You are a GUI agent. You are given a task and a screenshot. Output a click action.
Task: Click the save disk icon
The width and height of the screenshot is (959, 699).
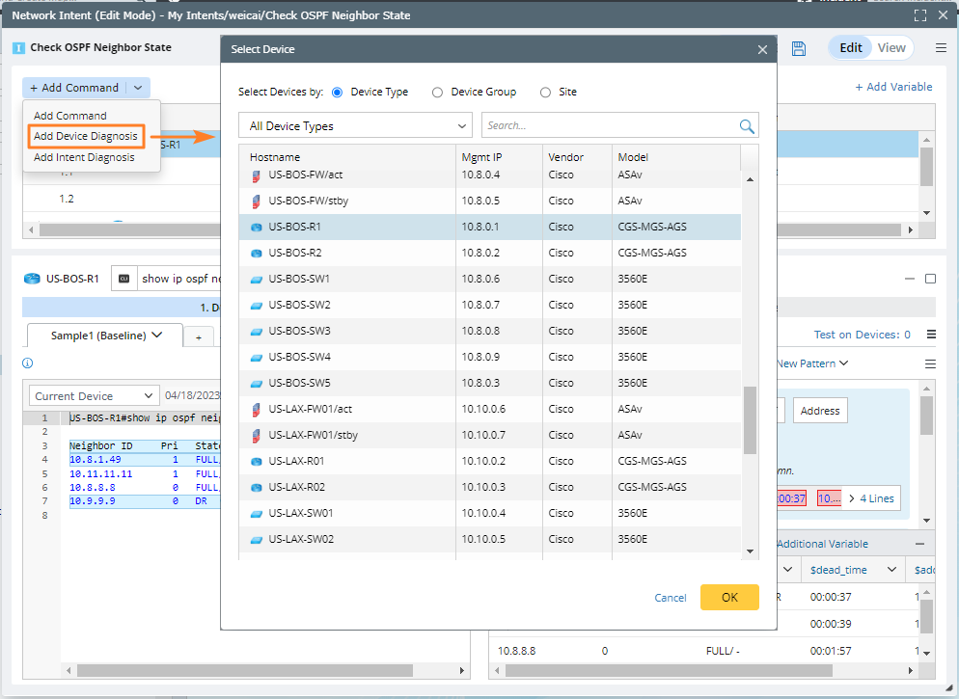(799, 48)
